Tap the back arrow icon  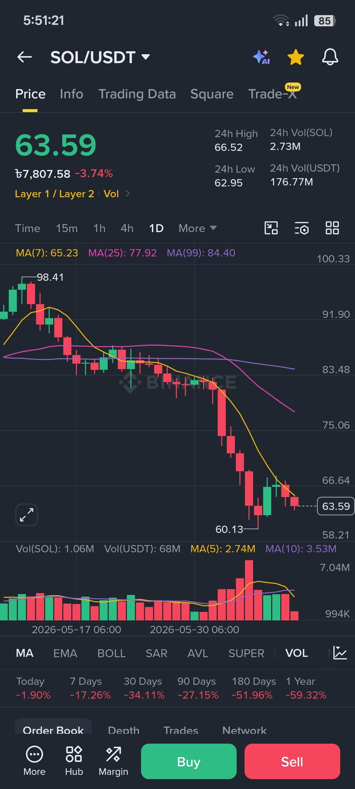25,57
